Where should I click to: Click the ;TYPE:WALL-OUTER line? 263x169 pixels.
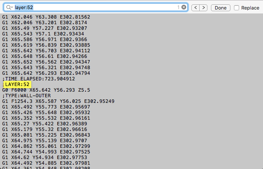(26, 96)
